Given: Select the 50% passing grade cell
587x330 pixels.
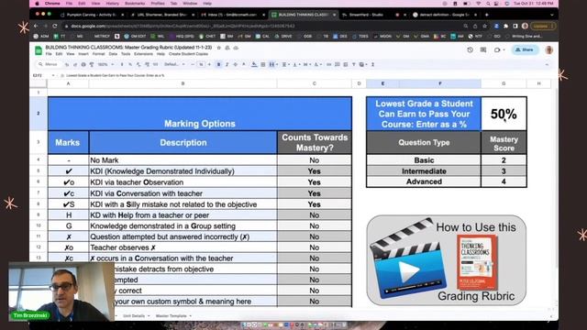Looking at the screenshot, I should coord(504,114).
